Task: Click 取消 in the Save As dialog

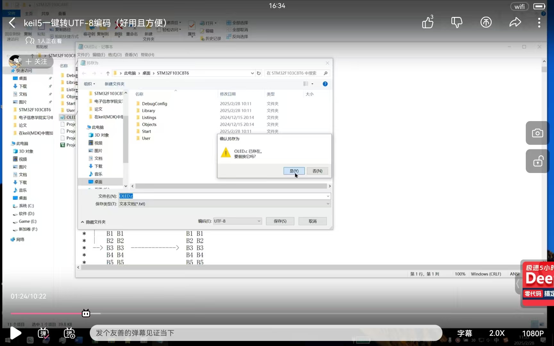Action: coord(313,221)
